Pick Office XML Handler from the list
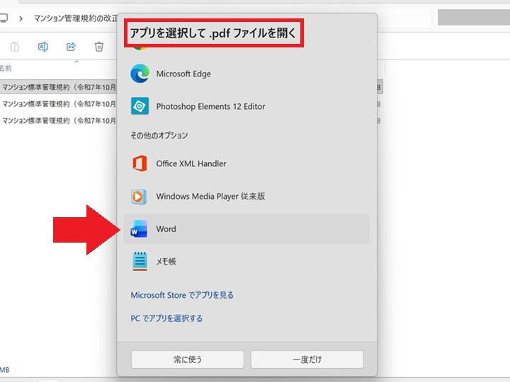Viewport: 510px width, 382px height. tap(246, 163)
